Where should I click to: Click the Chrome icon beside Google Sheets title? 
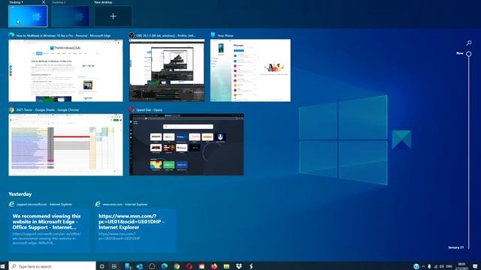(x=12, y=109)
